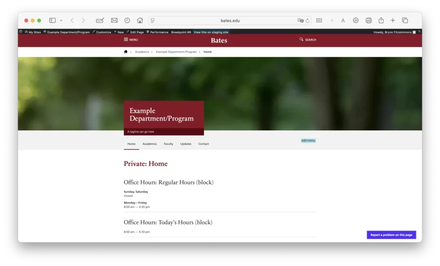
Task: Click the Example Department/Program banner title
Action: (162, 115)
